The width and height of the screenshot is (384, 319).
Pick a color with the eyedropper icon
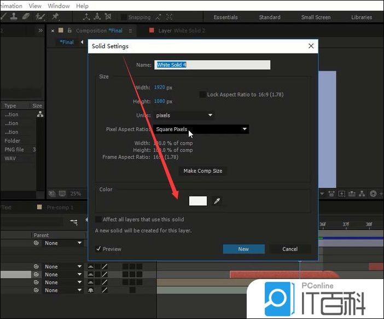(217, 201)
